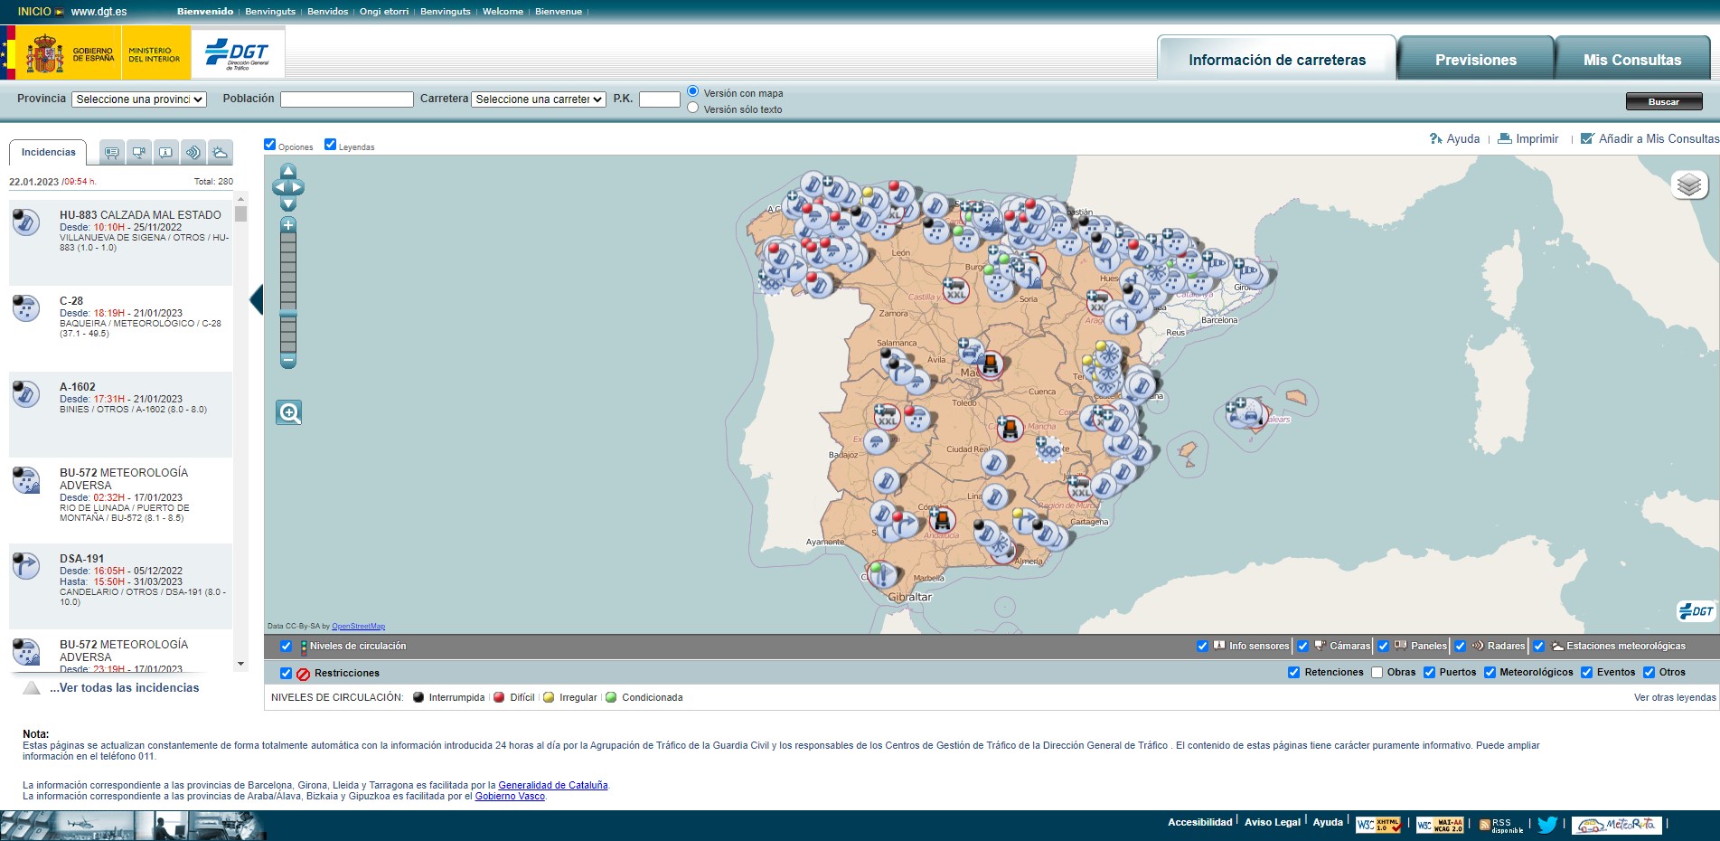Collapse the incidents side panel arrow
The height and width of the screenshot is (841, 1720).
point(256,299)
